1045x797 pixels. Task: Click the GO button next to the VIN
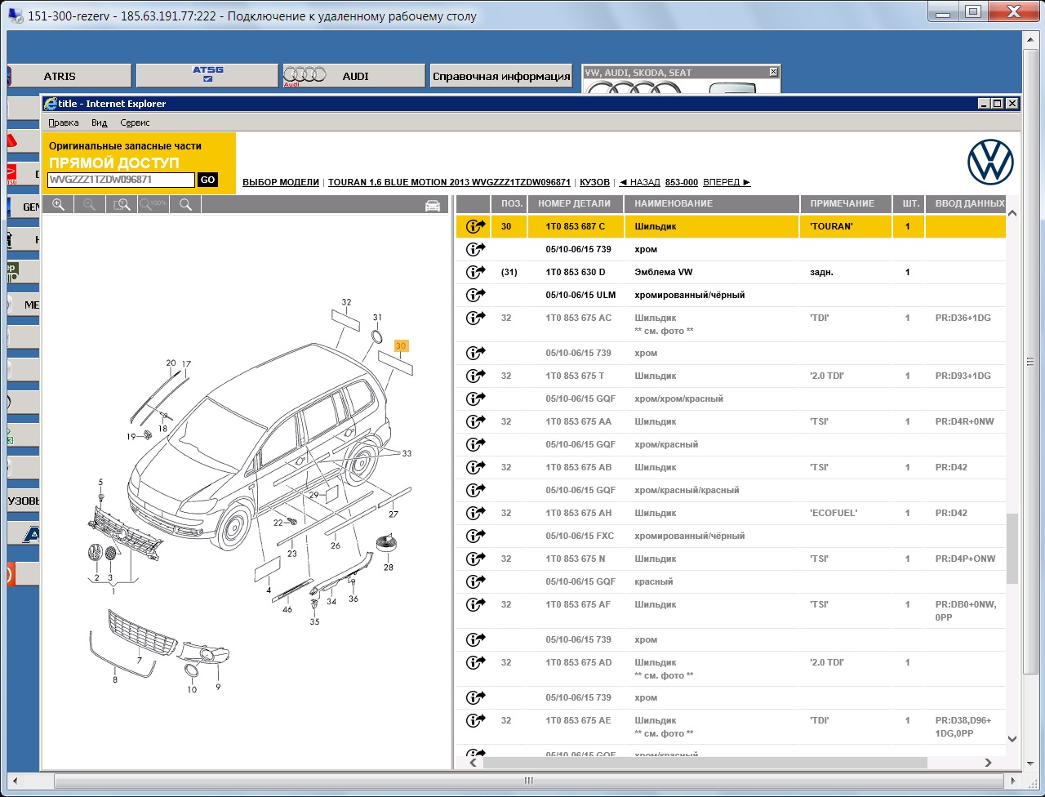tap(207, 180)
